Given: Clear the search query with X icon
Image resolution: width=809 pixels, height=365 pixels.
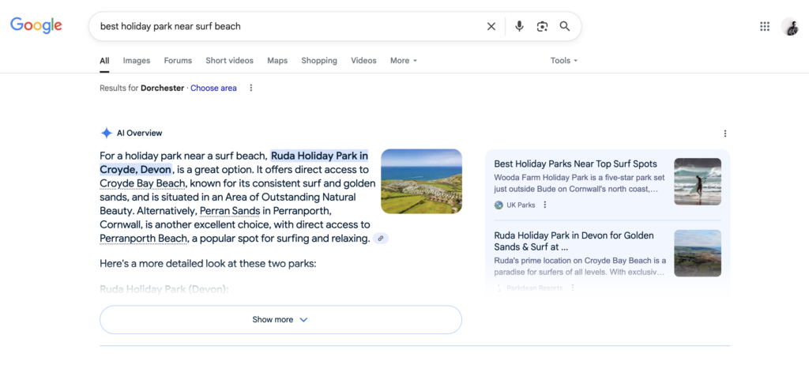Looking at the screenshot, I should tap(491, 26).
